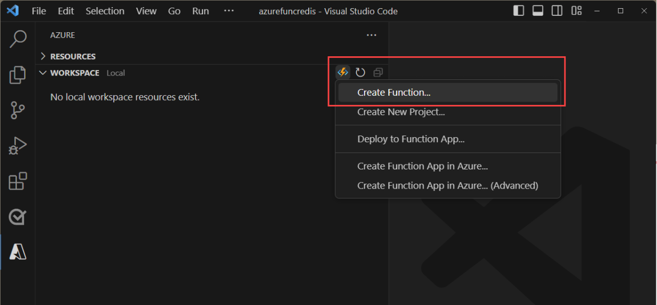Open the Search view in activity bar
The height and width of the screenshot is (305, 657).
(18, 39)
